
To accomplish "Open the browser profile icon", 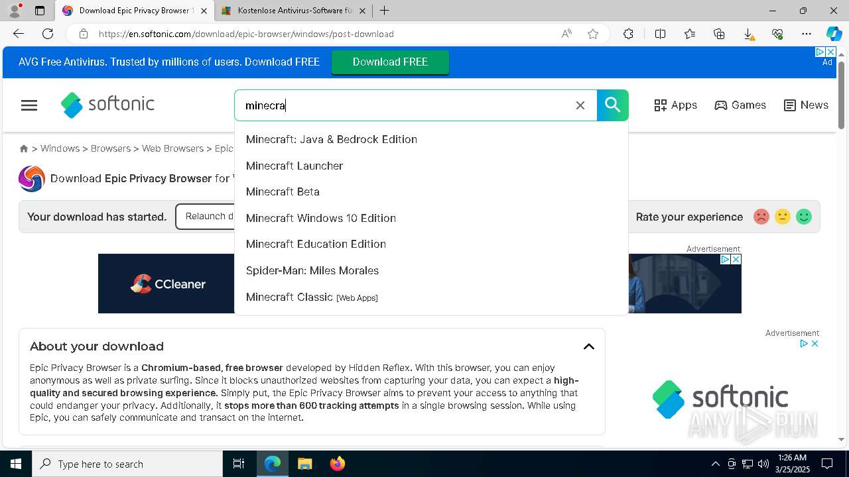I will point(15,11).
